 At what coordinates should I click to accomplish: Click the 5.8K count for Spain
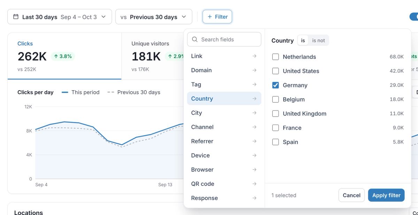click(398, 142)
